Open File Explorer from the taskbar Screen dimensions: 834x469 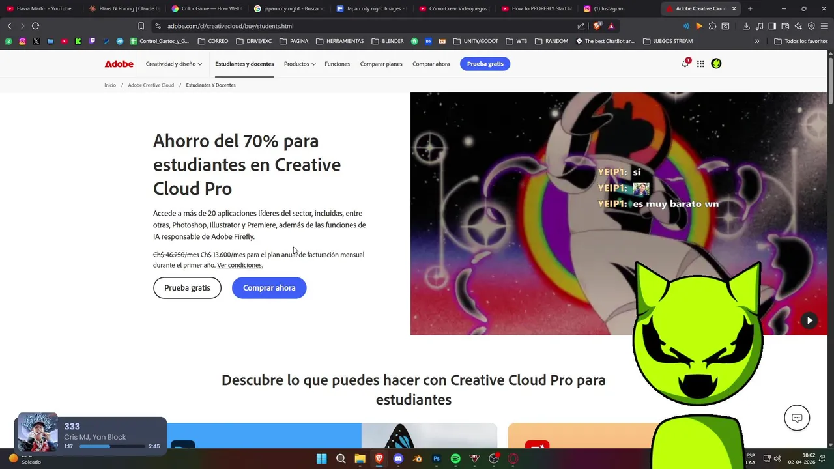[x=360, y=459]
